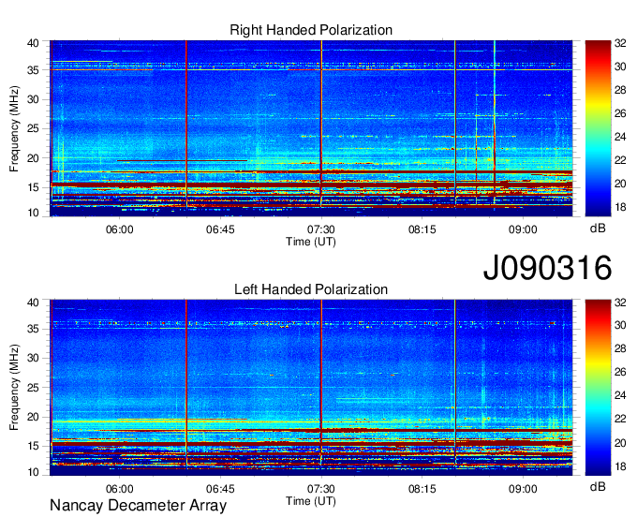The image size is (637, 517).
Task: Click the 08:15 tick on the bottom time axis
Action: tap(422, 489)
